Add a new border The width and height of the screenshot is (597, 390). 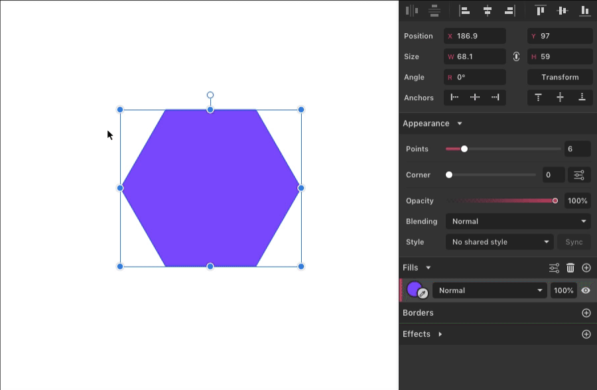coord(586,313)
